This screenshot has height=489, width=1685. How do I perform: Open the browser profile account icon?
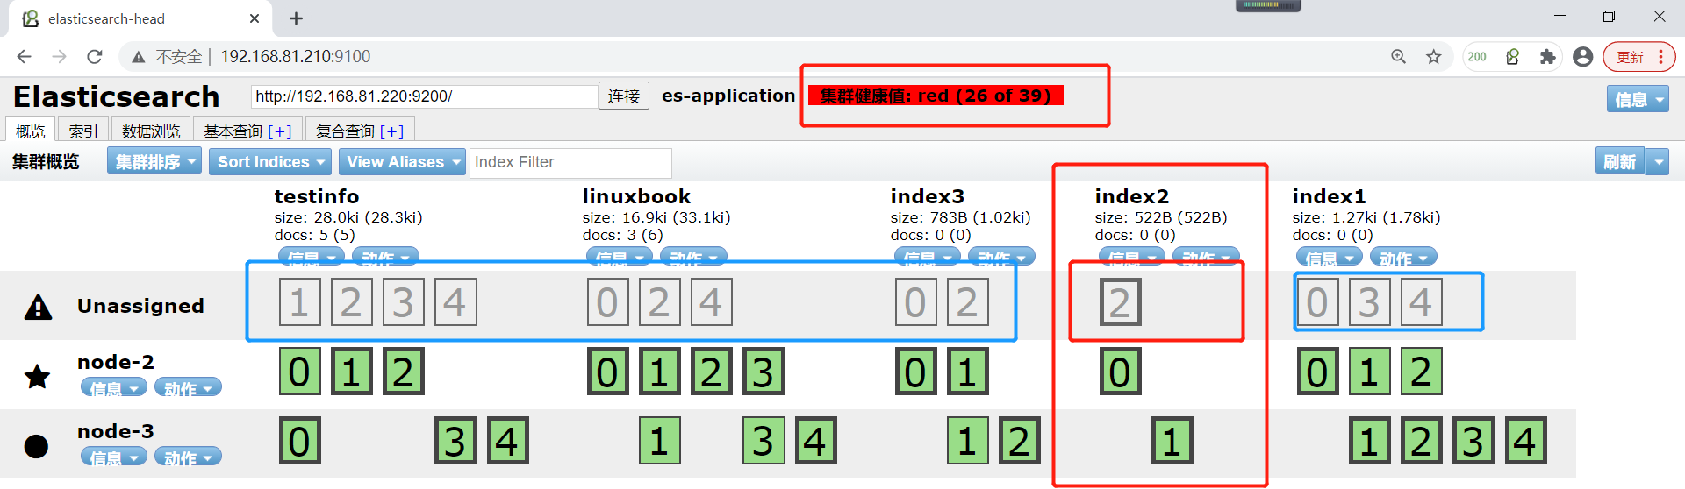1583,57
